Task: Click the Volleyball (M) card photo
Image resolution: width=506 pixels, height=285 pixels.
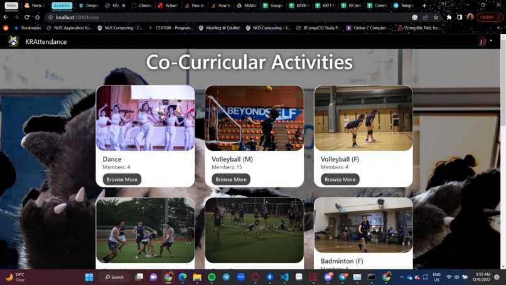Action: coord(254,118)
